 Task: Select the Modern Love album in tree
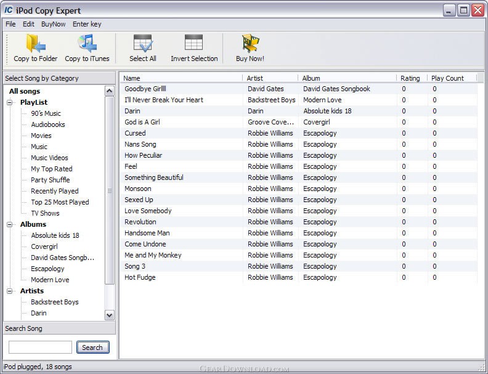click(x=50, y=280)
